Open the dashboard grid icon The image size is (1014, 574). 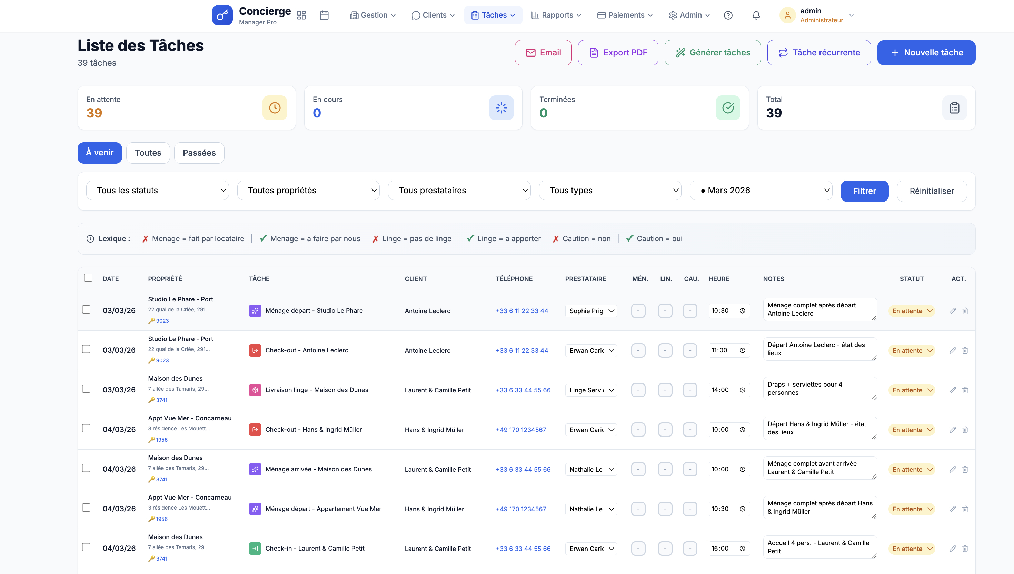pyautogui.click(x=301, y=16)
